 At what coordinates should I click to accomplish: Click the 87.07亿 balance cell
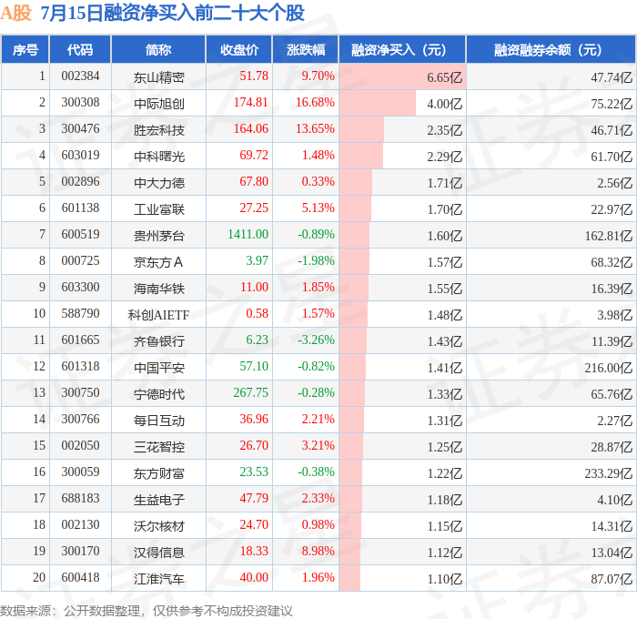pyautogui.click(x=612, y=579)
